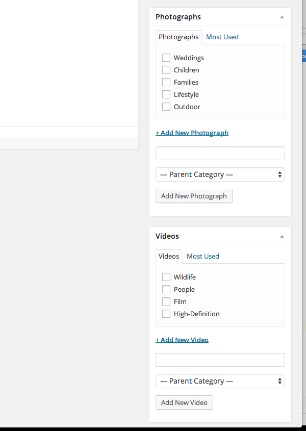Click the Wildlife label text
The width and height of the screenshot is (306, 431).
click(x=185, y=277)
